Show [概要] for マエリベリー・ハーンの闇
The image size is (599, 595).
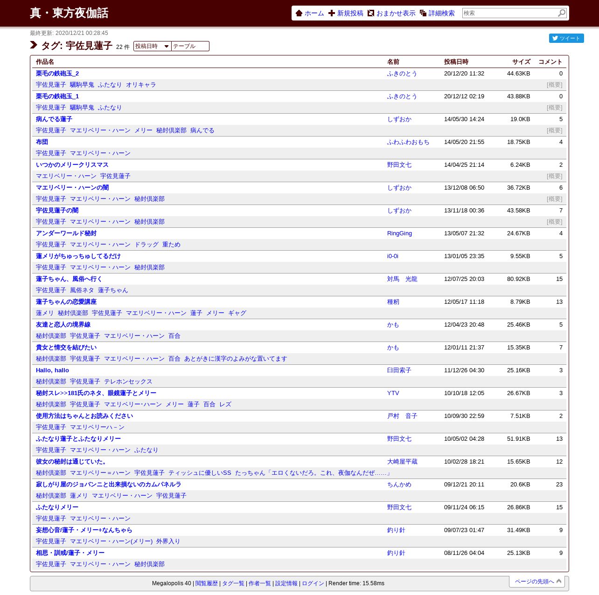[555, 198]
